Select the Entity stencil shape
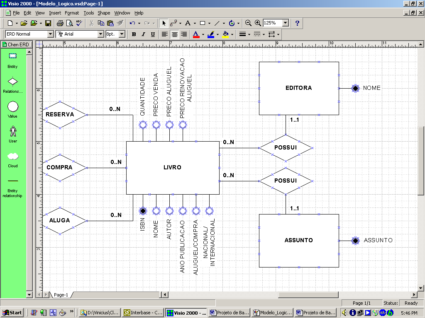The width and height of the screenshot is (425, 318). coord(13,56)
